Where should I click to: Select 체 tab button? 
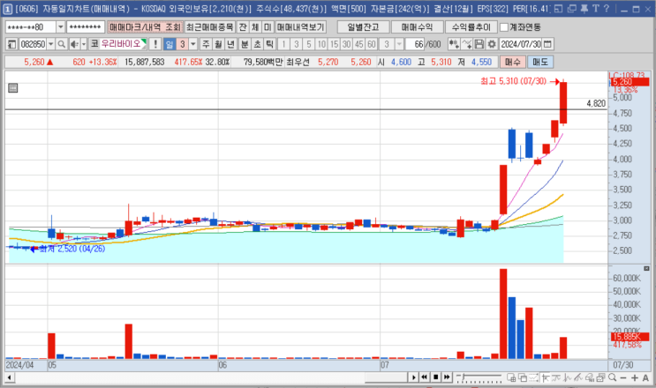click(255, 27)
